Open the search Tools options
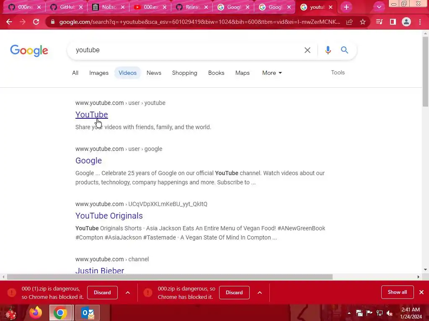The height and width of the screenshot is (321, 429). [x=338, y=72]
